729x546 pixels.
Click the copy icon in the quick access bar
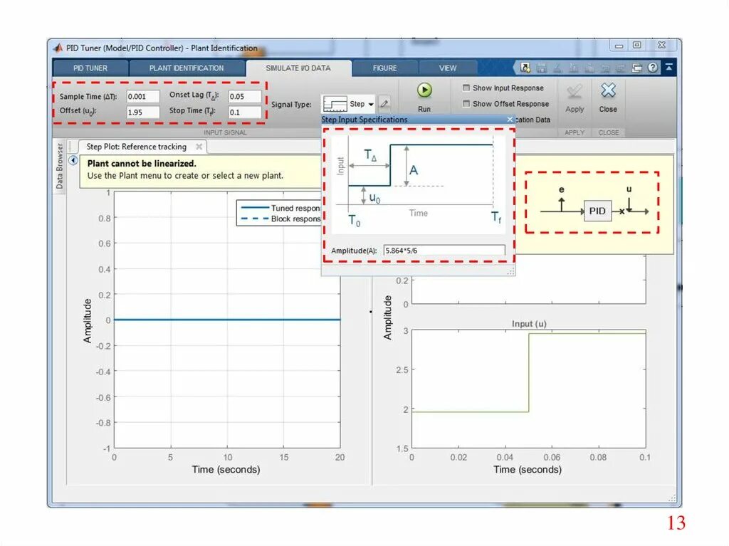573,68
